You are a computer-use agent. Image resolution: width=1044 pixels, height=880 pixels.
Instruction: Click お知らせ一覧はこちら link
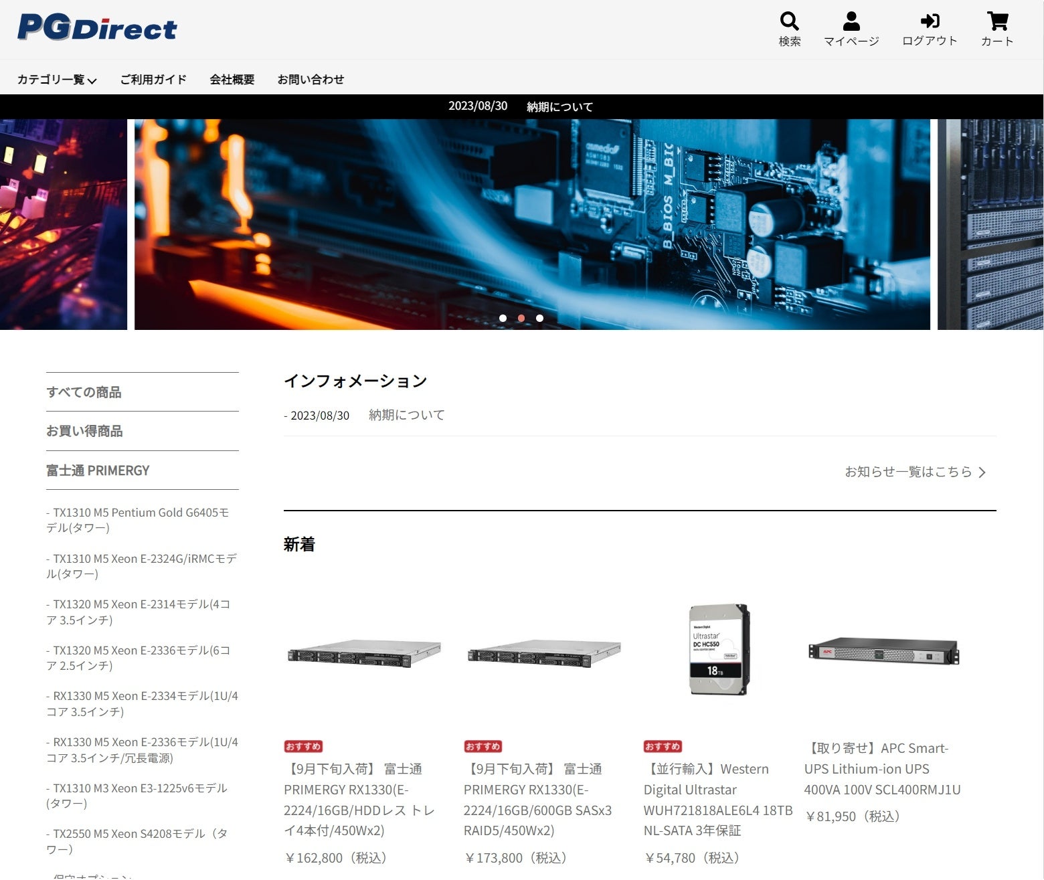[908, 472]
